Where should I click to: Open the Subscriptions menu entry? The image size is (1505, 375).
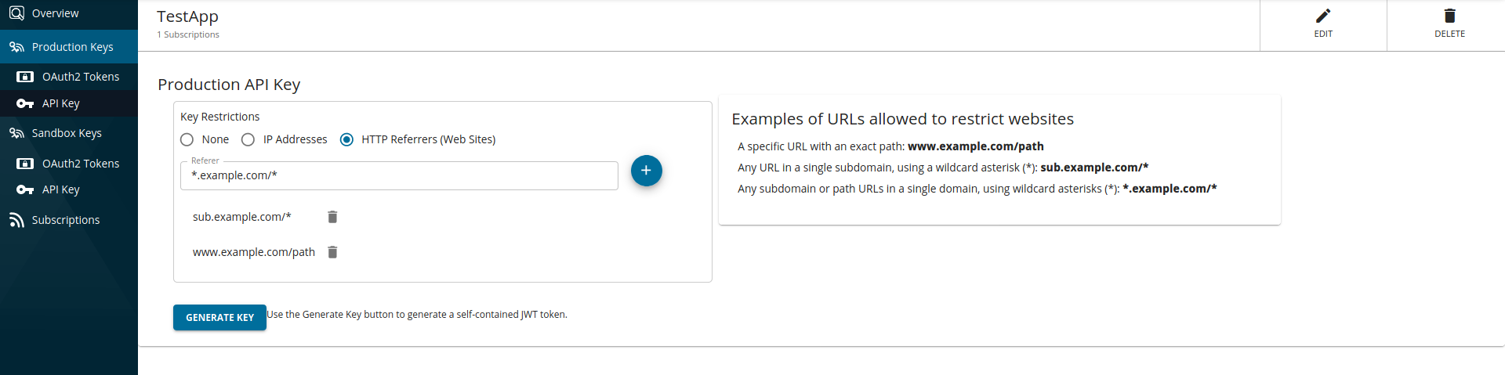coord(66,220)
